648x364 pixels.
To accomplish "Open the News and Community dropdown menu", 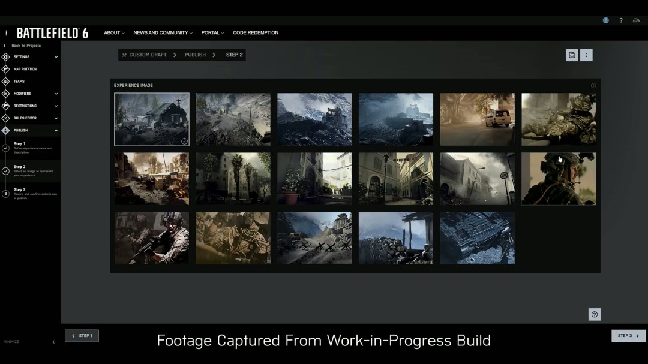I will click(x=163, y=33).
